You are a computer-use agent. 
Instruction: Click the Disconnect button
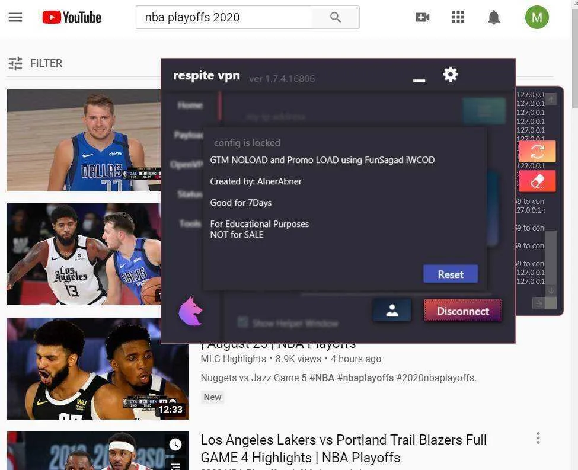point(462,311)
